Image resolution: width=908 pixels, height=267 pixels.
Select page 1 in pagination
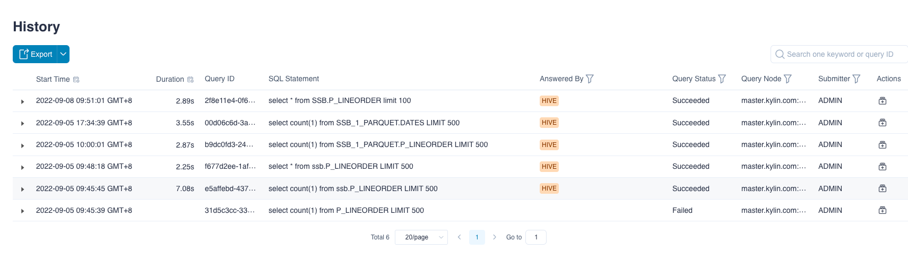[x=477, y=237]
